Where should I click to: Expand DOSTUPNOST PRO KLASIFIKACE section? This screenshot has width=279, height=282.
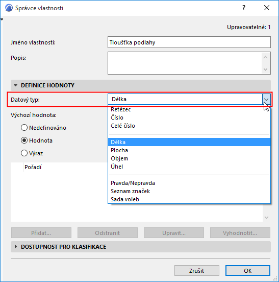[16, 247]
